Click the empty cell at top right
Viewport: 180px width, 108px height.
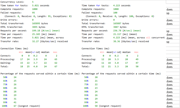coord(173,2)
